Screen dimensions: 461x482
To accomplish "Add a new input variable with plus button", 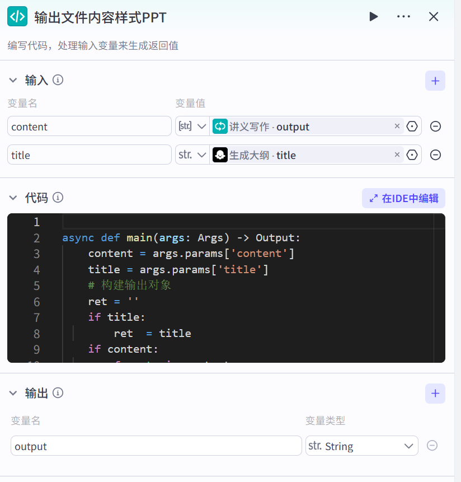I will click(x=435, y=81).
